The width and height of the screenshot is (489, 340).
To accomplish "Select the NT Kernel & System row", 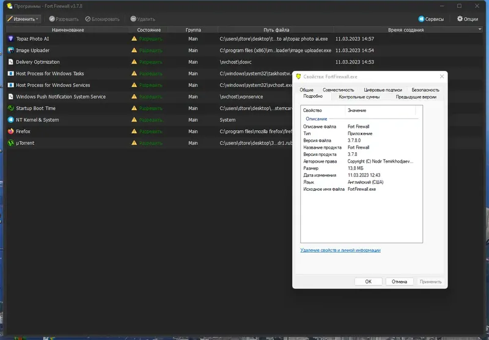I will click(37, 120).
